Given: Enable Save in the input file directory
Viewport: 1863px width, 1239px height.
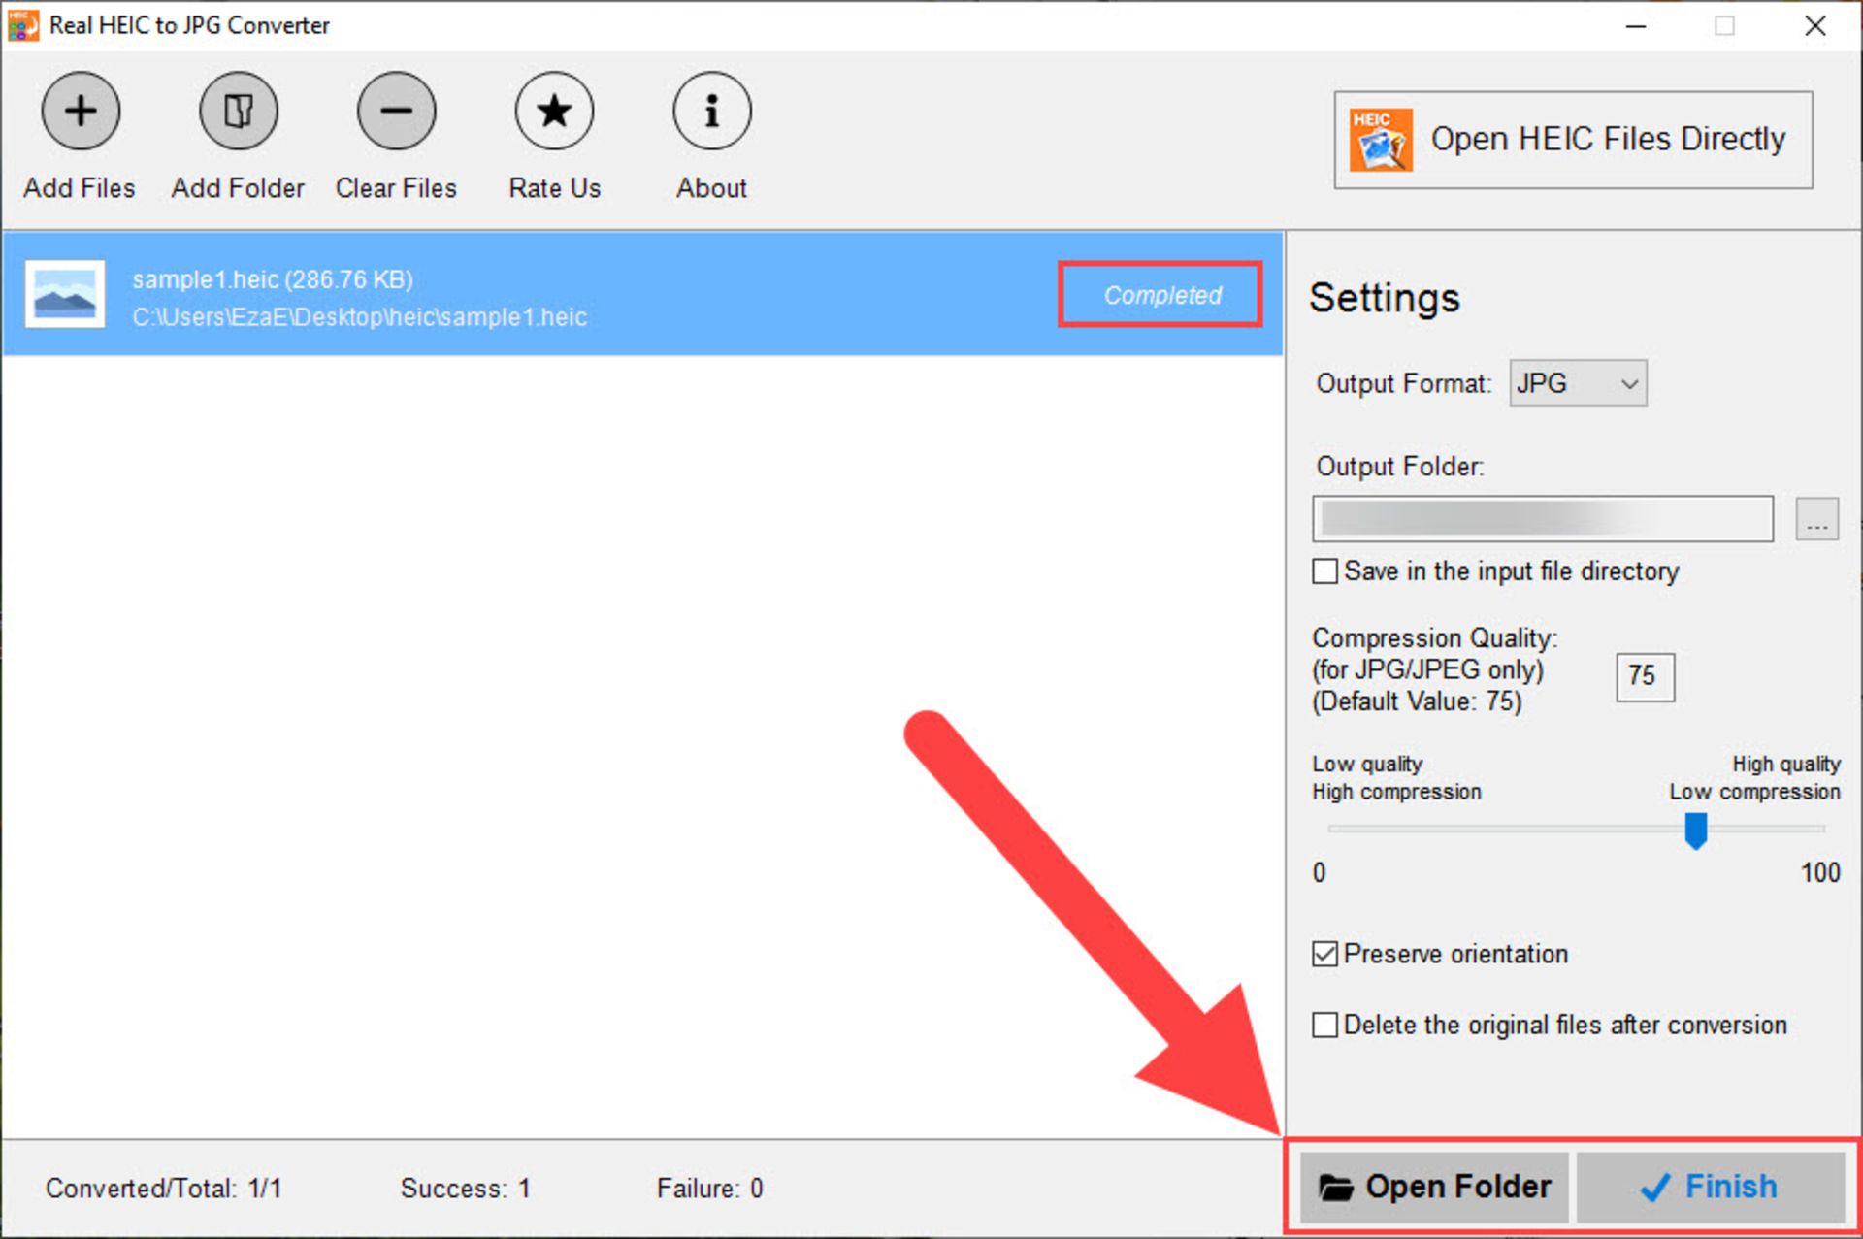Looking at the screenshot, I should tap(1324, 571).
